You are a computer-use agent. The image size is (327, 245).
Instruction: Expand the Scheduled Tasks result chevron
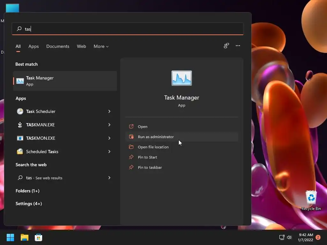(x=109, y=152)
